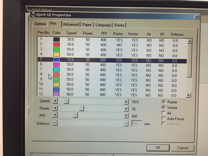Click the Power column header
Screen dimensions: 208x156
[x=88, y=33]
